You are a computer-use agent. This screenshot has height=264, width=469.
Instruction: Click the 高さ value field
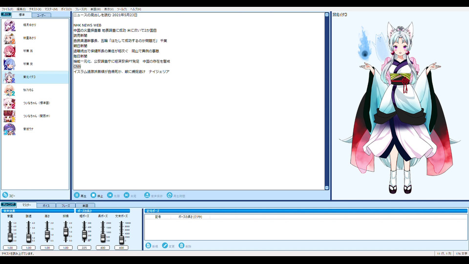(x=47, y=247)
